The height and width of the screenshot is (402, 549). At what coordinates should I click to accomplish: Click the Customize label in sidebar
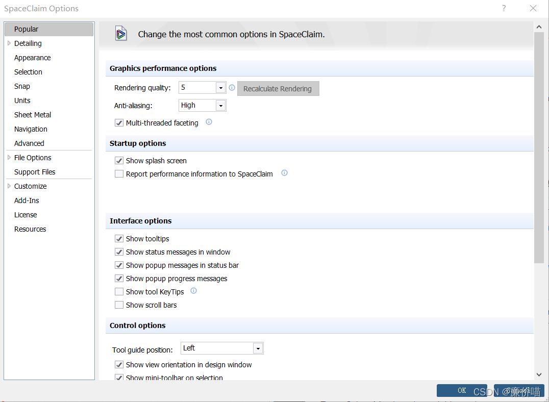30,186
